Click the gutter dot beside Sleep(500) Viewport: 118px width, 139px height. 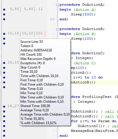(4, 14)
